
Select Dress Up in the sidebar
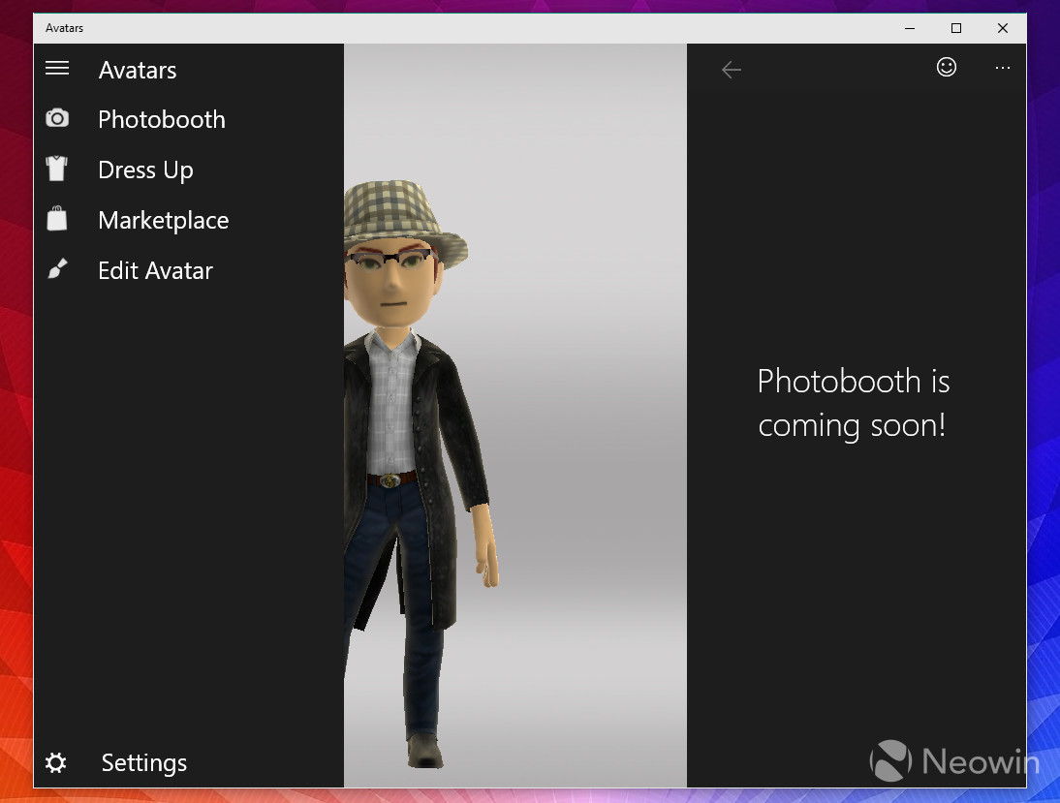click(189, 170)
